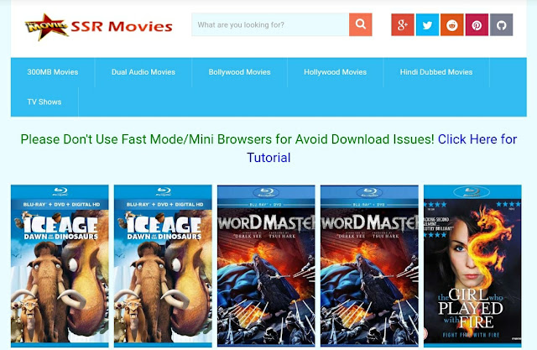Go to Hollywood Movies category
The width and height of the screenshot is (537, 350).
pos(336,72)
